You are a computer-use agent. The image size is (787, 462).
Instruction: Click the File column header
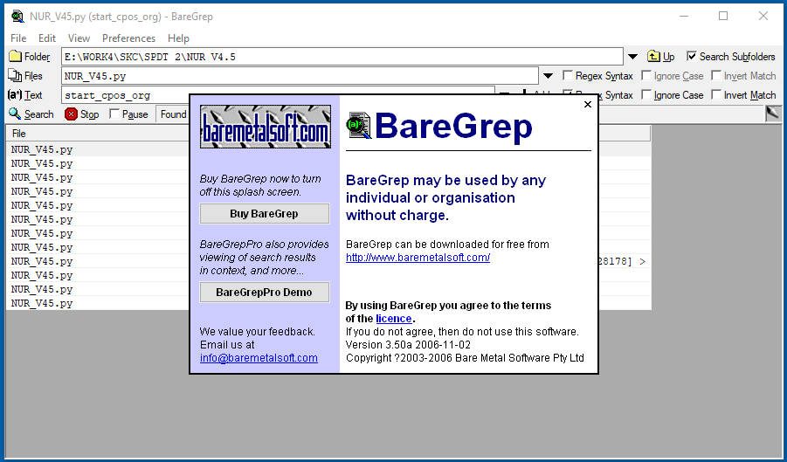pyautogui.click(x=97, y=134)
